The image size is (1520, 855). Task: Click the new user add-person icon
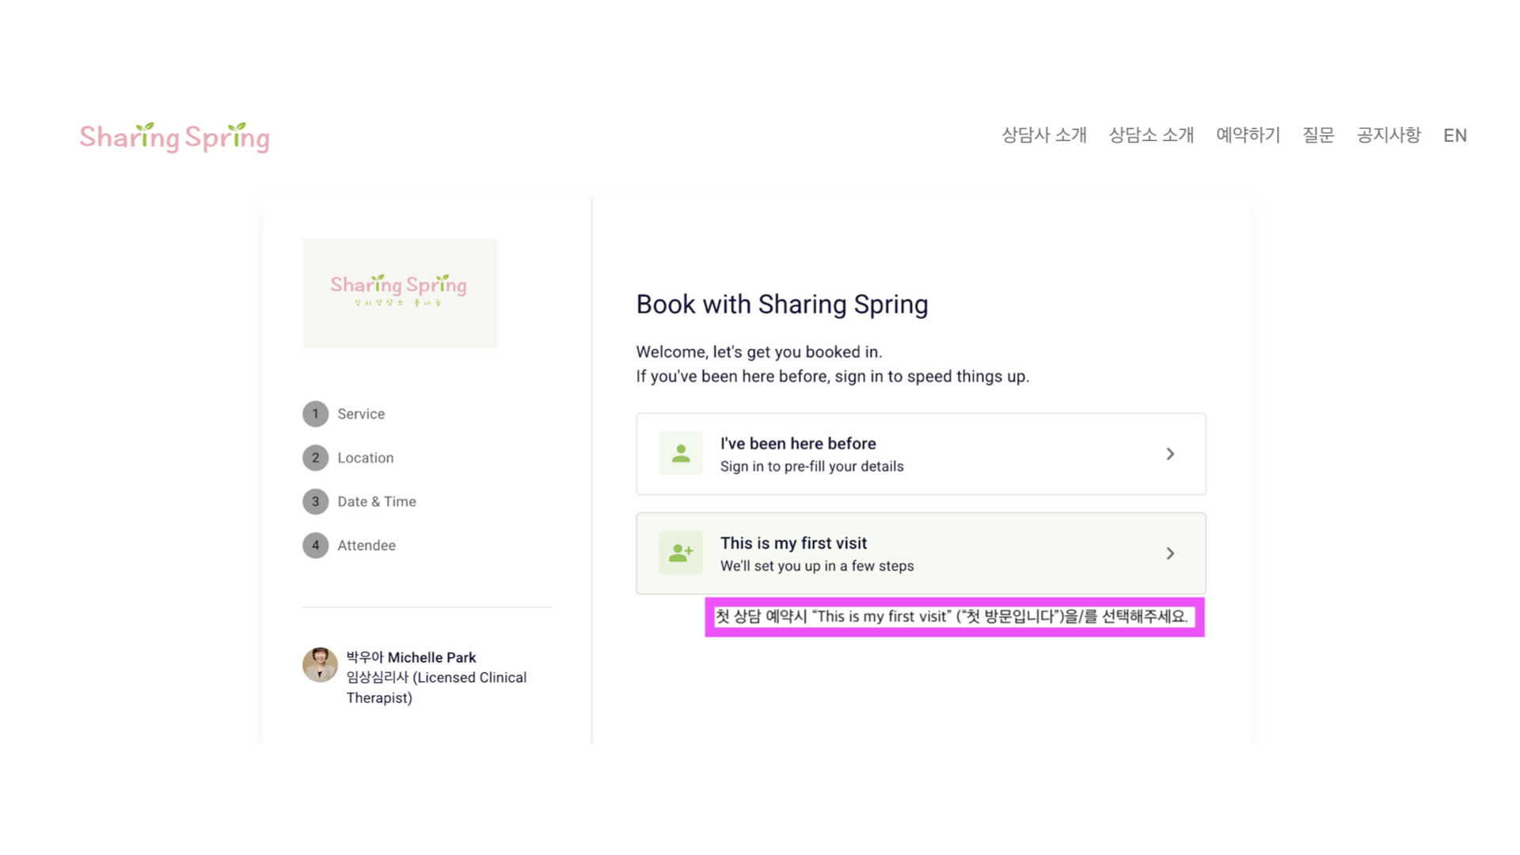click(x=681, y=553)
